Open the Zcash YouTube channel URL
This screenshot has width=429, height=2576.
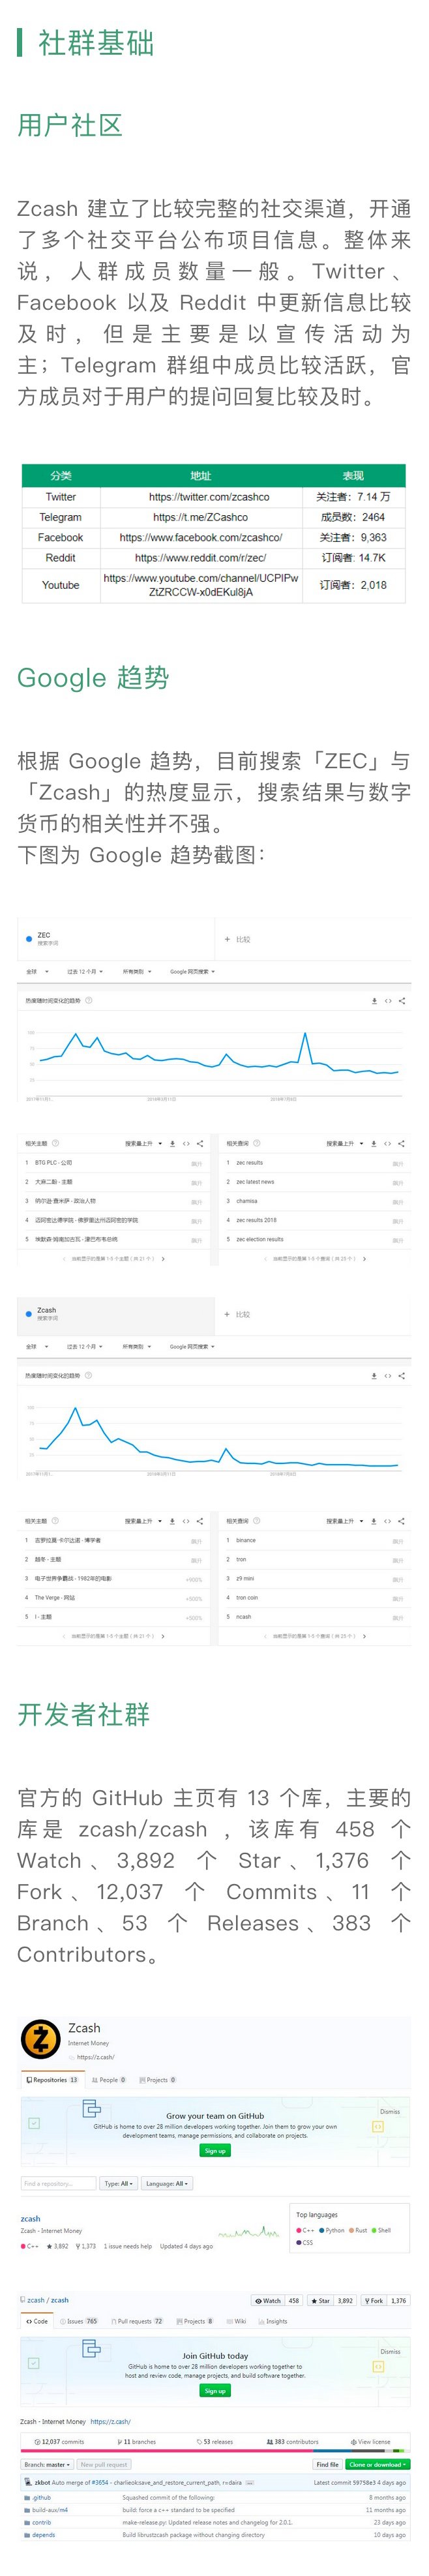click(x=200, y=585)
